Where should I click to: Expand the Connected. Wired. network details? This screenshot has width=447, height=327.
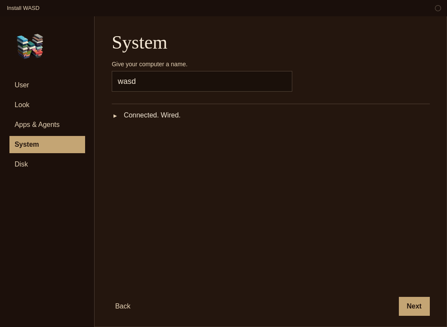pos(115,116)
